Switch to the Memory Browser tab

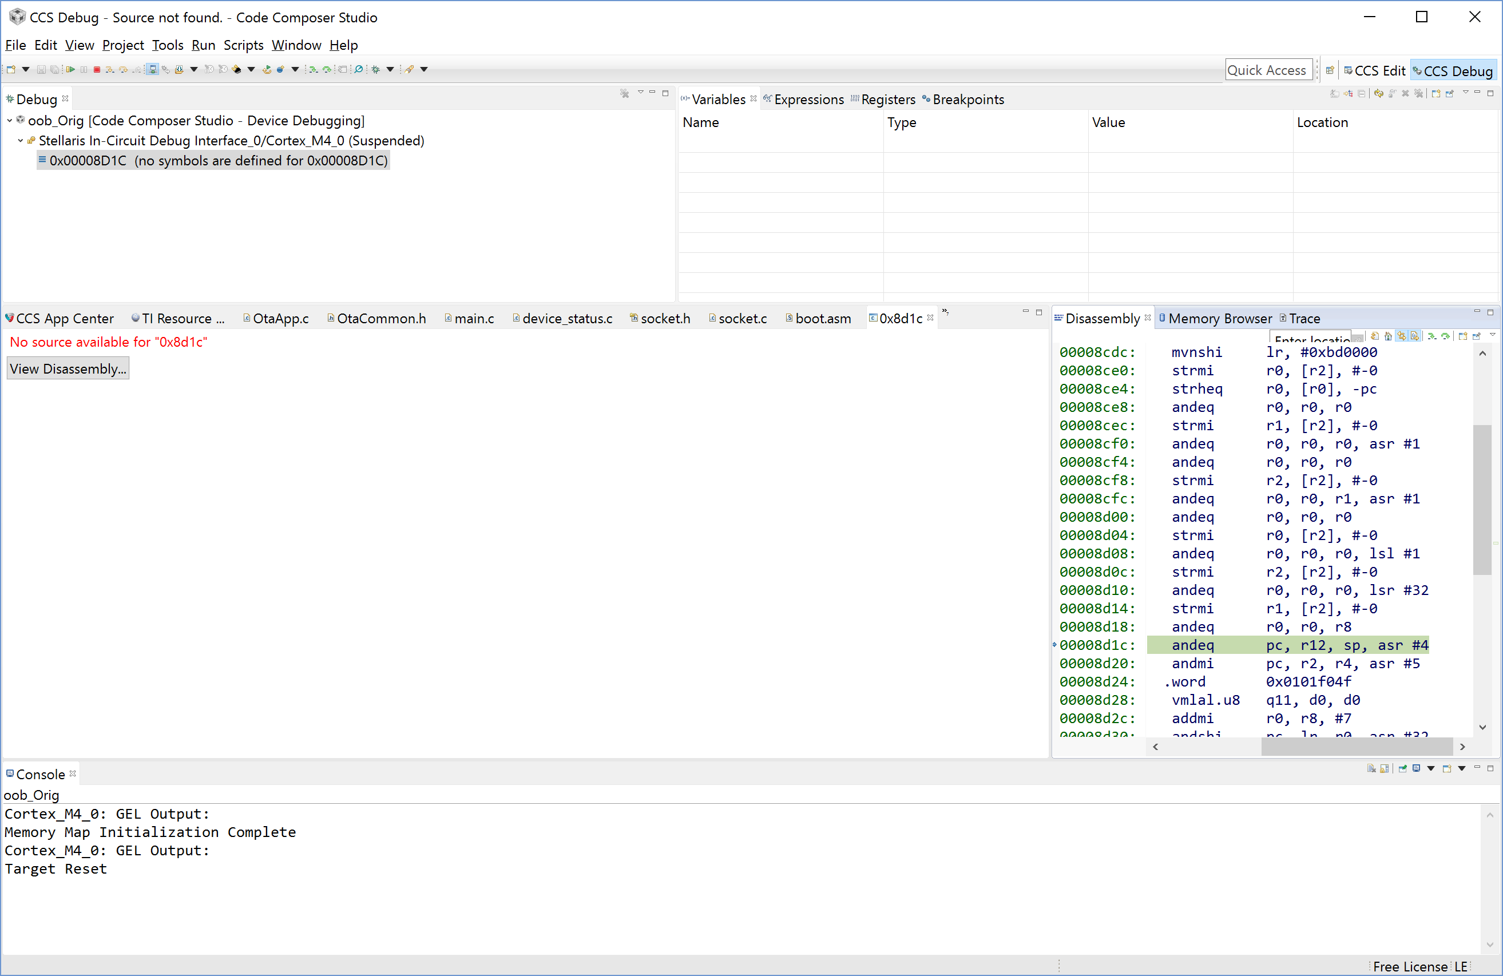[1219, 318]
